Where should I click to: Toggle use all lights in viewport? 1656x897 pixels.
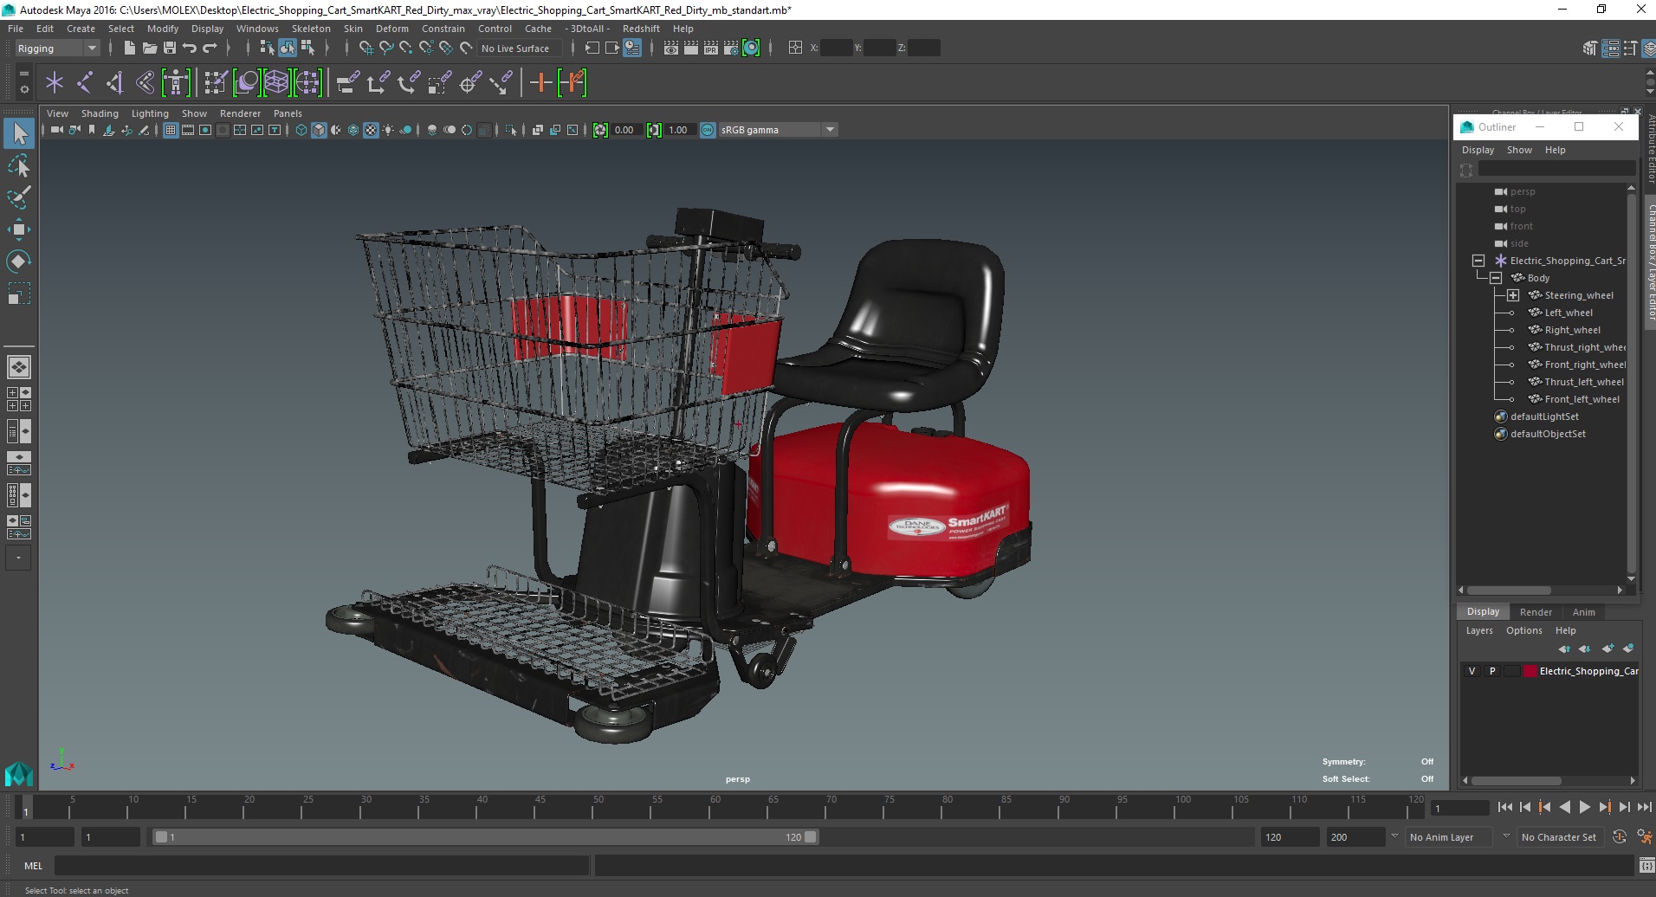pos(388,130)
